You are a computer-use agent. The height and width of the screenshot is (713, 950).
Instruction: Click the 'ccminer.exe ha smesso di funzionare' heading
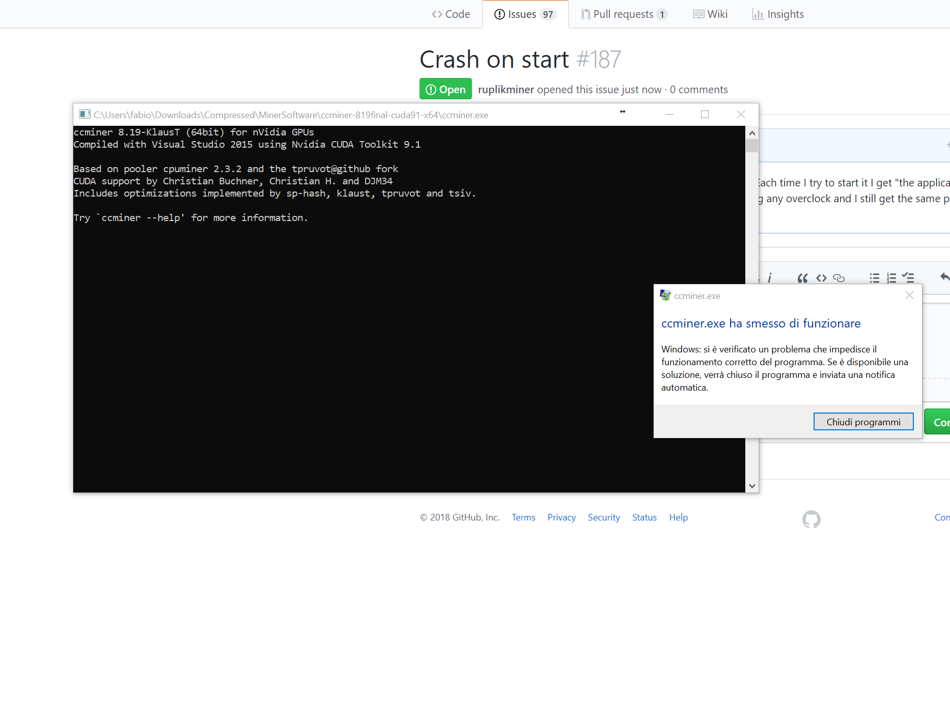pos(761,323)
